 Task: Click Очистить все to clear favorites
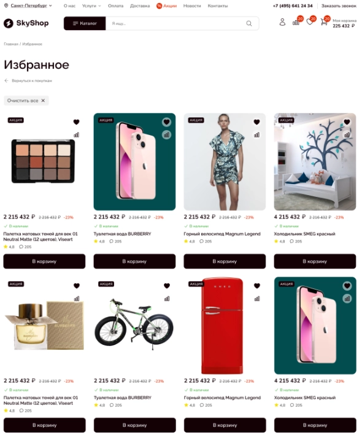click(x=26, y=101)
